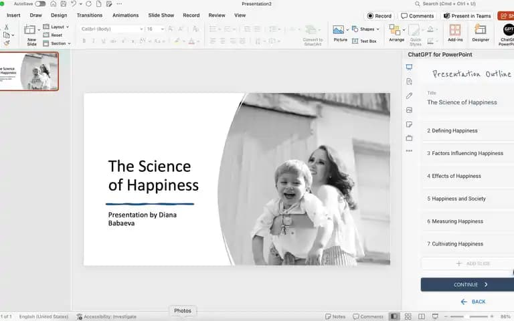Open the Add-ins gallery
This screenshot has height=321, width=514.
click(x=455, y=33)
